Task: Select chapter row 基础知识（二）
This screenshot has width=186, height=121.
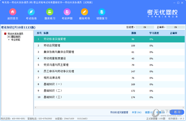Action: click(109, 91)
